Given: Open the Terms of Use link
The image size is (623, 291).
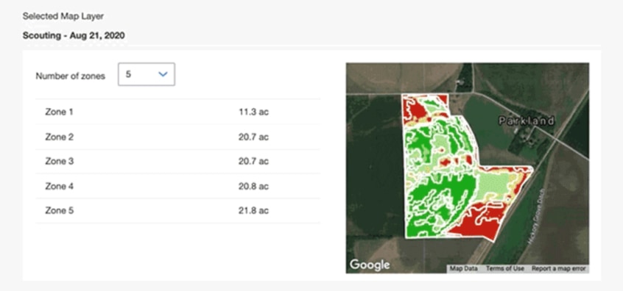Looking at the screenshot, I should (x=505, y=269).
